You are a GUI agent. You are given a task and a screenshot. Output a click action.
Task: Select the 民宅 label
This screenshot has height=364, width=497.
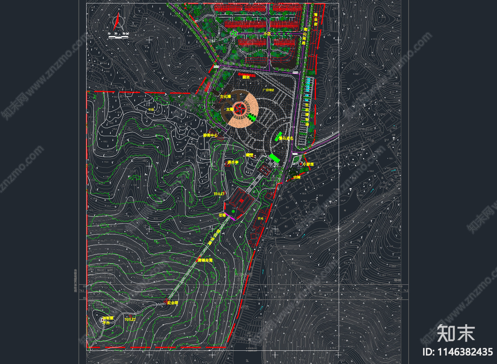tap(261, 219)
